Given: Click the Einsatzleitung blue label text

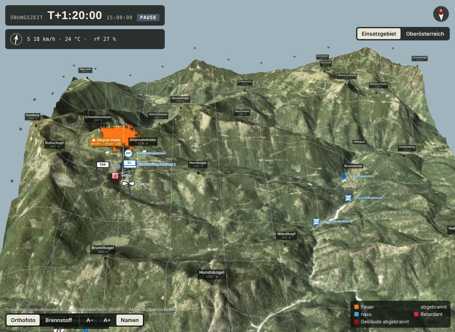Looking at the screenshot, I should [x=157, y=164].
